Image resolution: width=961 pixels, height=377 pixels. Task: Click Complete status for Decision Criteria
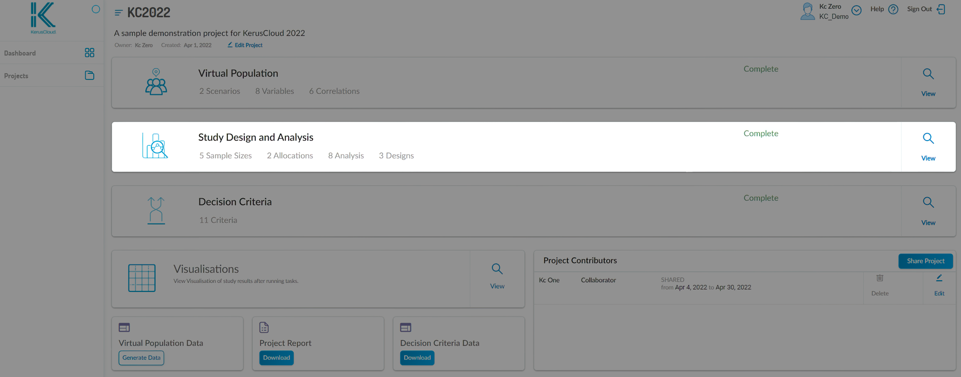click(761, 198)
